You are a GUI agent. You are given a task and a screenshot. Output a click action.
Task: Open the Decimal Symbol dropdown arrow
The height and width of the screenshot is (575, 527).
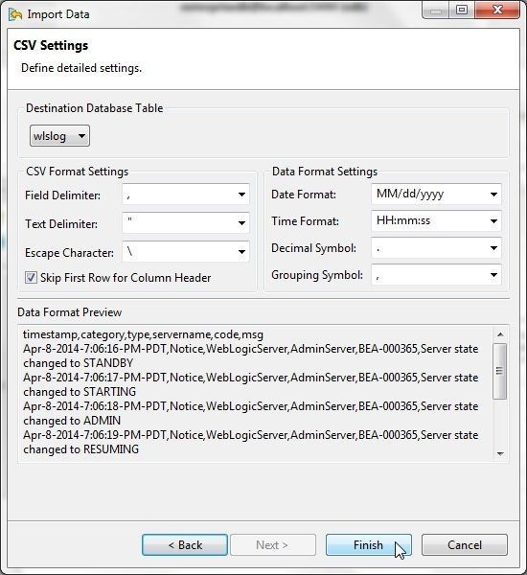point(493,248)
